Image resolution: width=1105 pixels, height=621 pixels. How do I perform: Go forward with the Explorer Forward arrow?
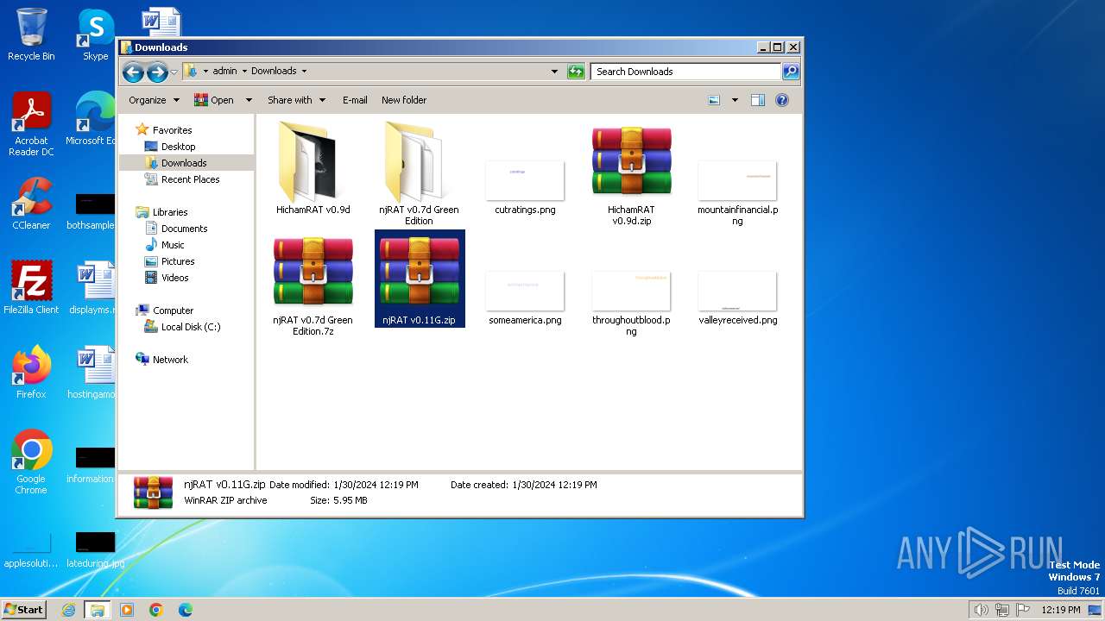click(157, 72)
